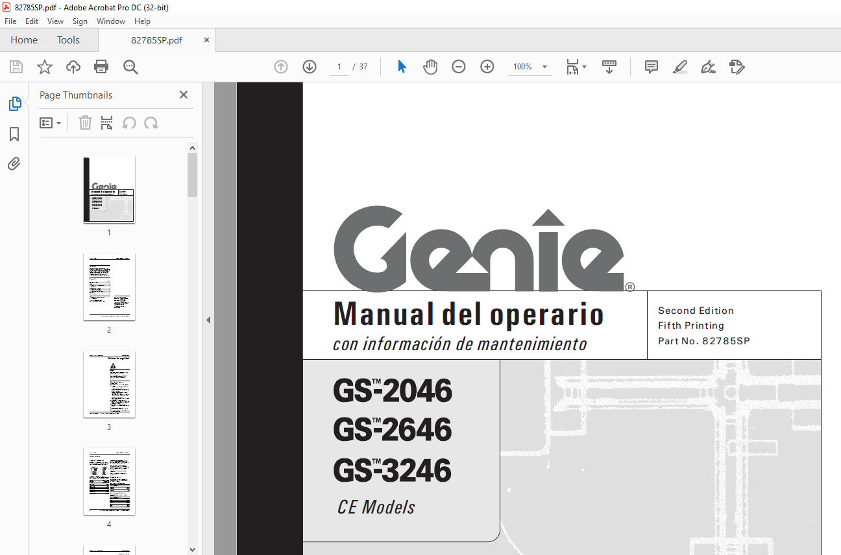
Task: Click the thumbnails scrollbar up arrow
Action: coord(192,148)
